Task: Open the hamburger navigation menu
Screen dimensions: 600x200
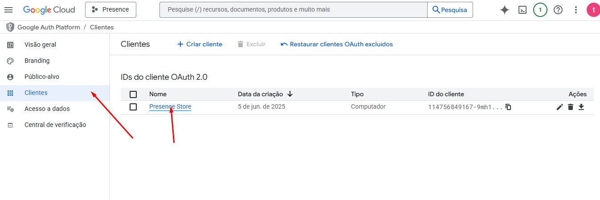Action: pyautogui.click(x=8, y=10)
